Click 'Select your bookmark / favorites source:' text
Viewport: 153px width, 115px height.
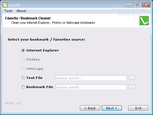click(46, 39)
